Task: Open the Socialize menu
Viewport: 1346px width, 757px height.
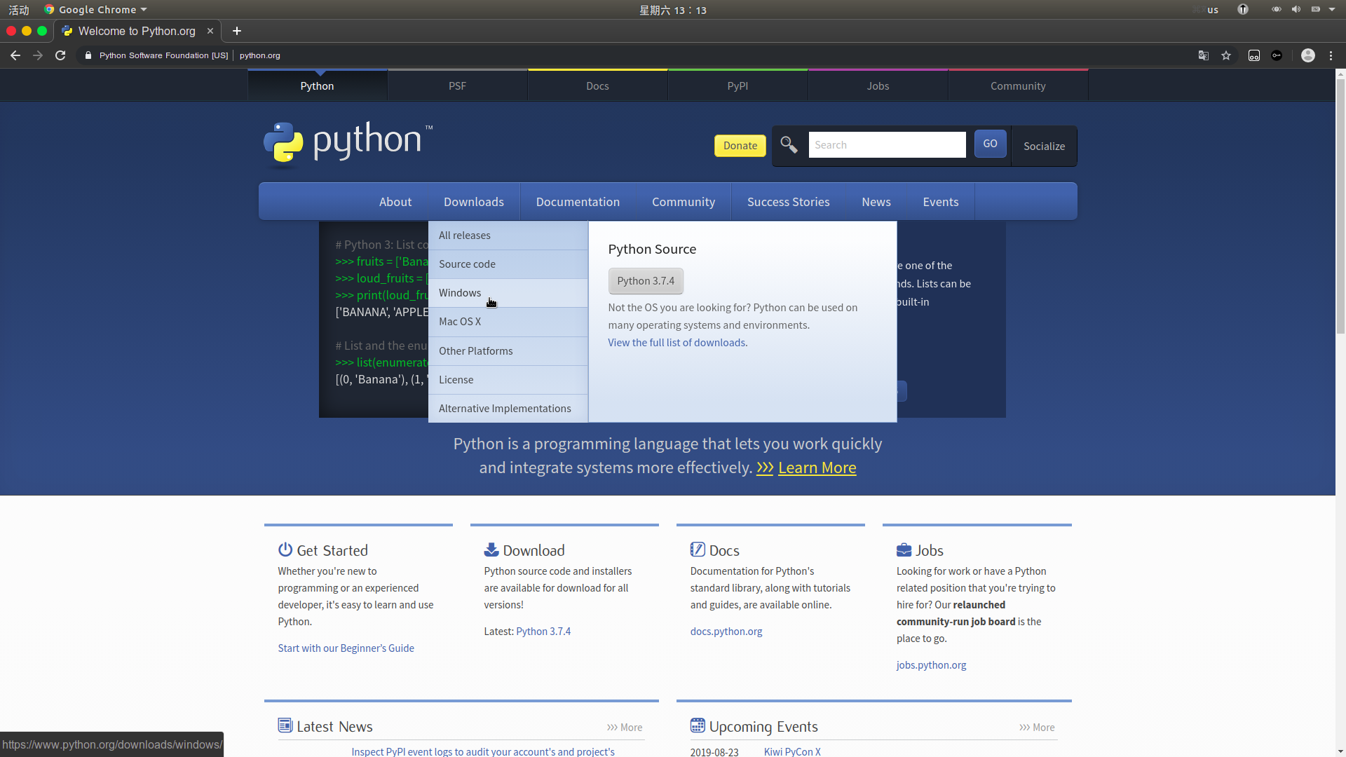Action: (x=1045, y=146)
